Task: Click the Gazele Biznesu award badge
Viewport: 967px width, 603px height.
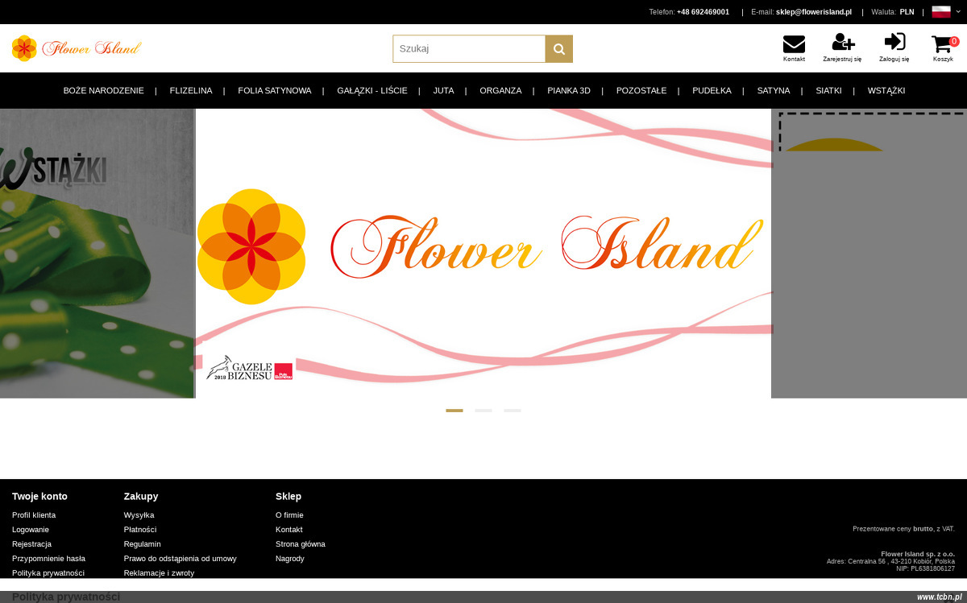Action: click(250, 367)
